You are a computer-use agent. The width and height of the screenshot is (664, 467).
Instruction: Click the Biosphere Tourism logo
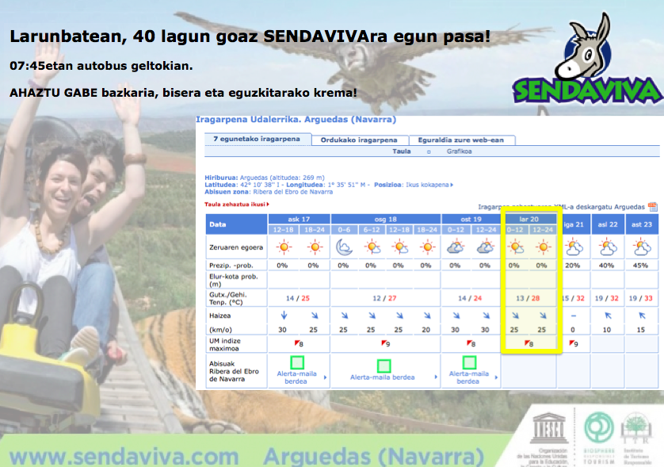pyautogui.click(x=599, y=437)
